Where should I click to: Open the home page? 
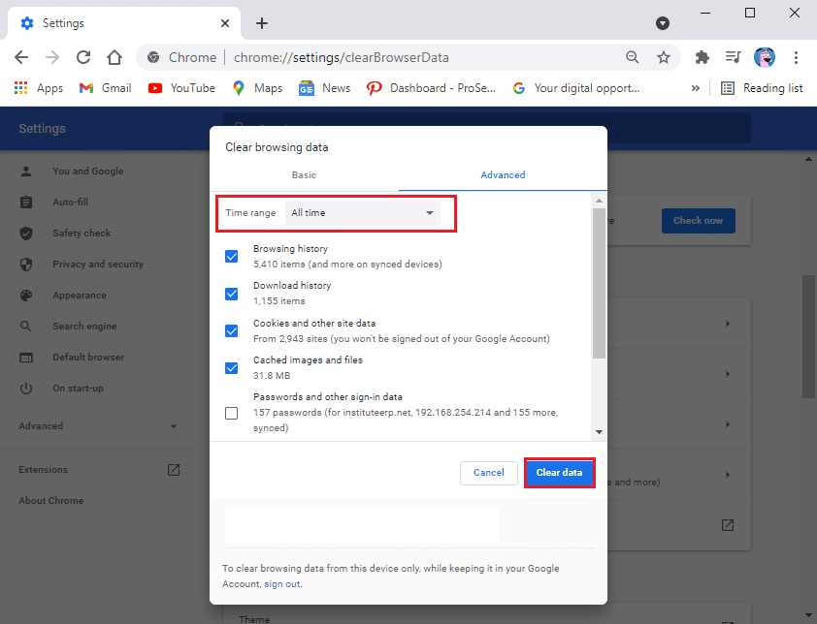(114, 57)
